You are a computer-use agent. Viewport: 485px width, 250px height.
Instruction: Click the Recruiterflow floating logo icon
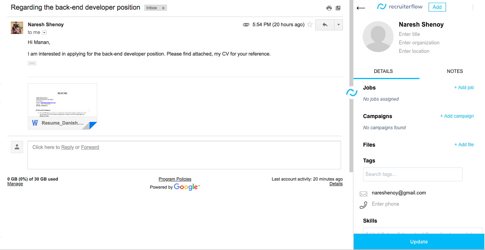pyautogui.click(x=351, y=93)
